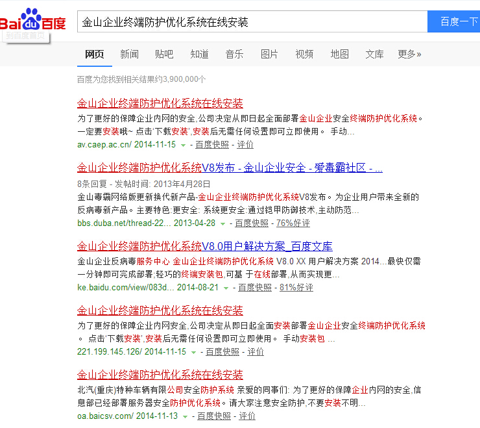This screenshot has width=480, height=428.
Task: Expand dropdown arrow beside ke.baidu.com result
Action: click(226, 288)
